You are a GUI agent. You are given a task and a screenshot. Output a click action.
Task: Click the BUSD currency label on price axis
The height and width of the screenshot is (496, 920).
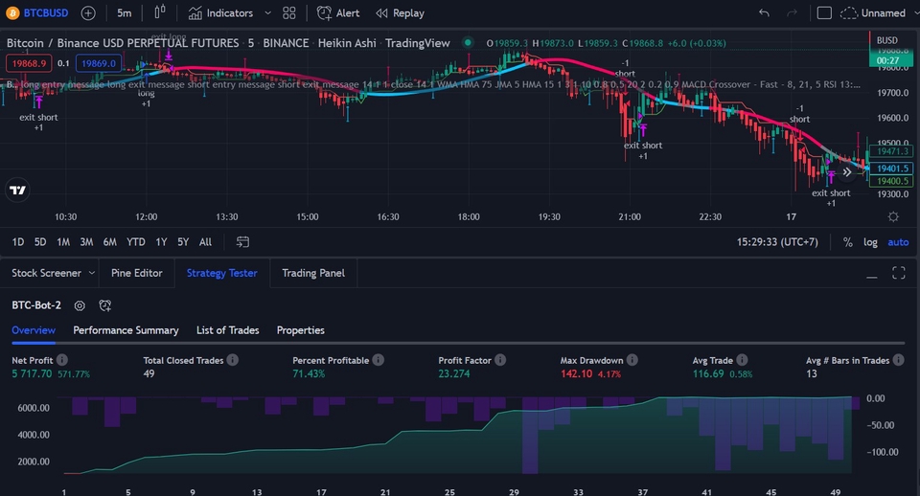[x=887, y=40]
